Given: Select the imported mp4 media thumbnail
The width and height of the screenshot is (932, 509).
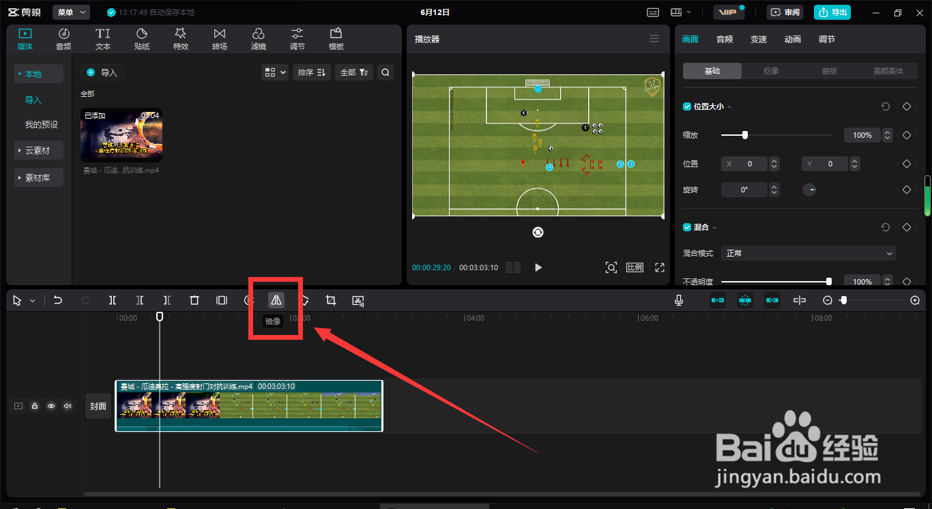Looking at the screenshot, I should point(121,135).
